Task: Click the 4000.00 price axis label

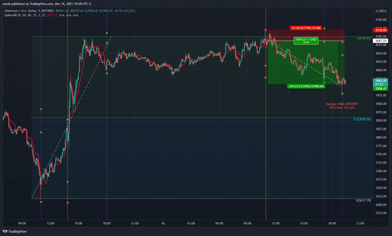Action: pyautogui.click(x=381, y=70)
